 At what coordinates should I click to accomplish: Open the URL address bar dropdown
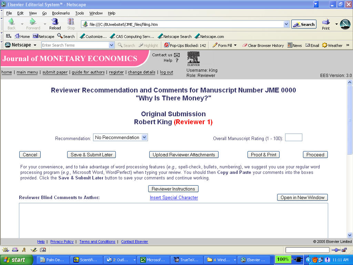click(286, 24)
